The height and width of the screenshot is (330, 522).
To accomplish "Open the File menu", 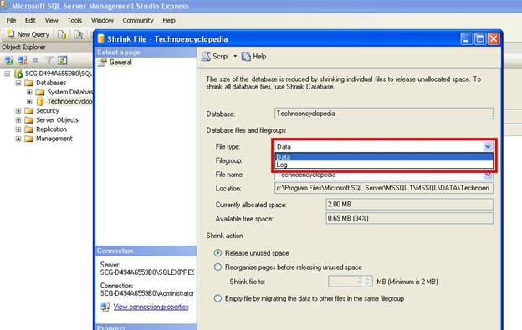I will (11, 20).
